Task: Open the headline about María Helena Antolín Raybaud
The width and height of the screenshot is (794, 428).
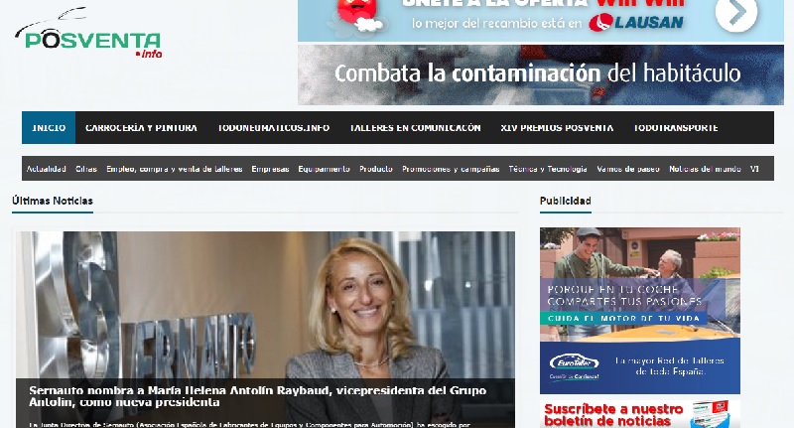Action: point(258,396)
